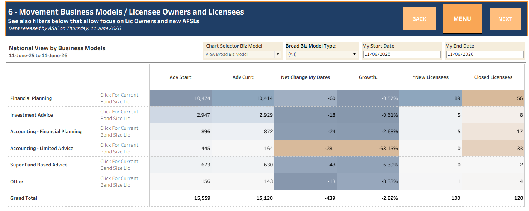Click Closed Licensees cell 56
The height and width of the screenshot is (211, 529).
(x=493, y=98)
